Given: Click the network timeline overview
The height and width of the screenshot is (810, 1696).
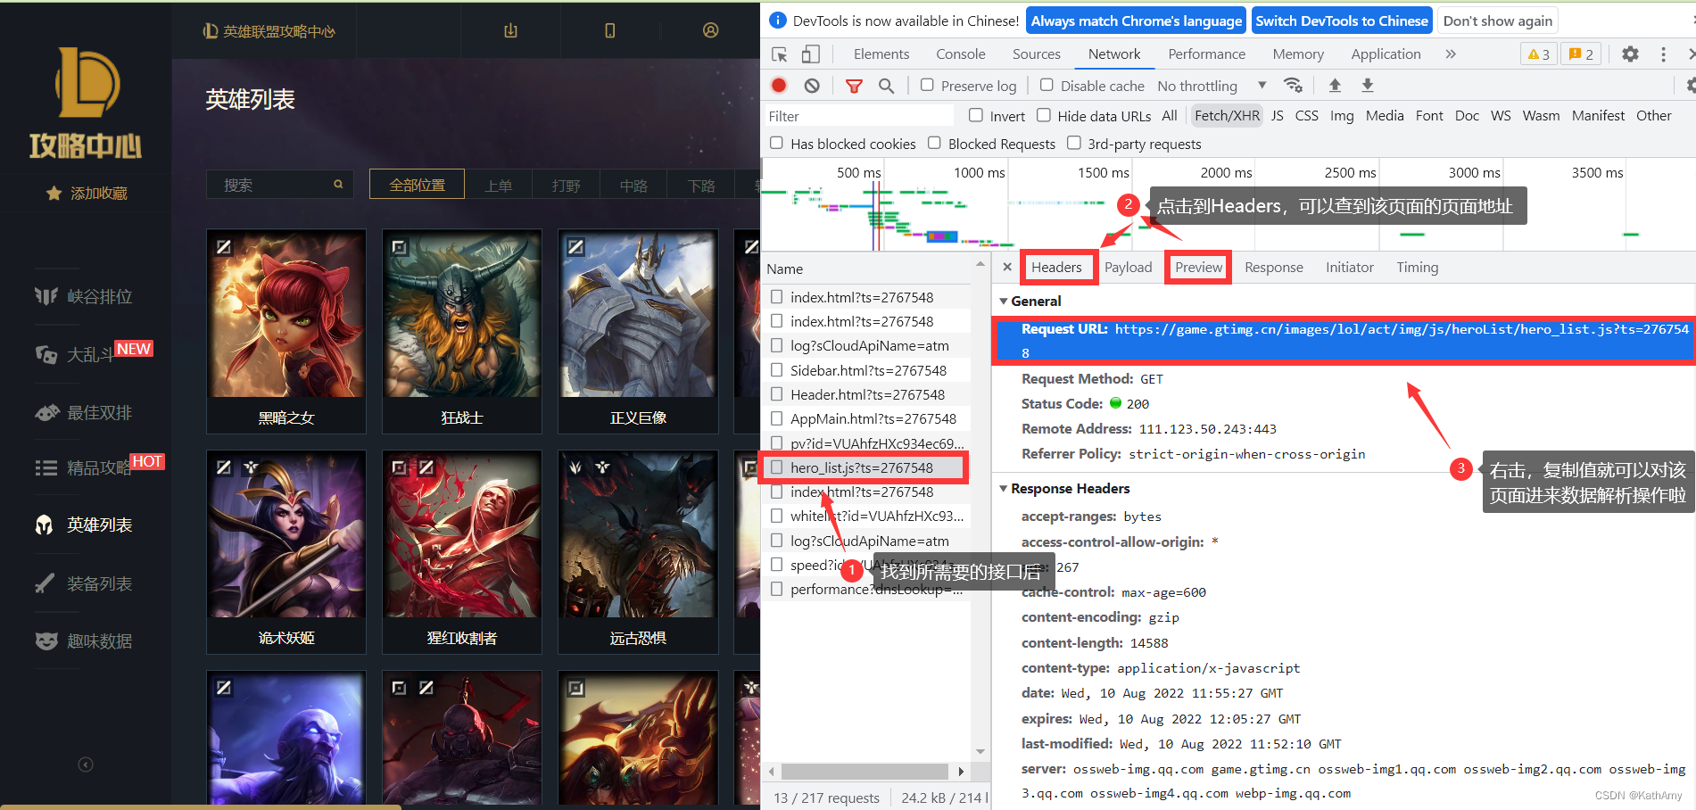Looking at the screenshot, I should coord(1229,205).
